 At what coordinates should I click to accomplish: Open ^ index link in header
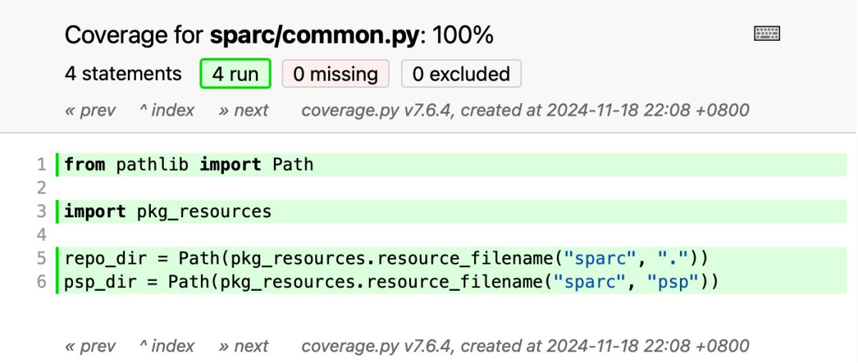coord(167,110)
